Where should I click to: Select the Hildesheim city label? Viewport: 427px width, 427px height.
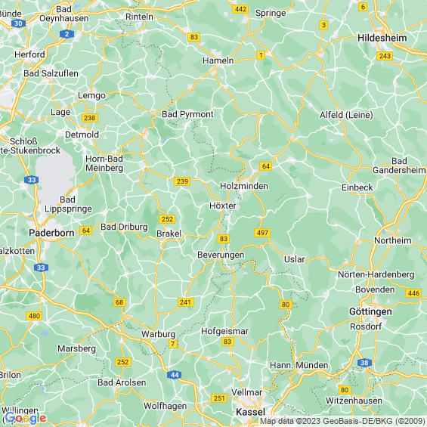382,38
